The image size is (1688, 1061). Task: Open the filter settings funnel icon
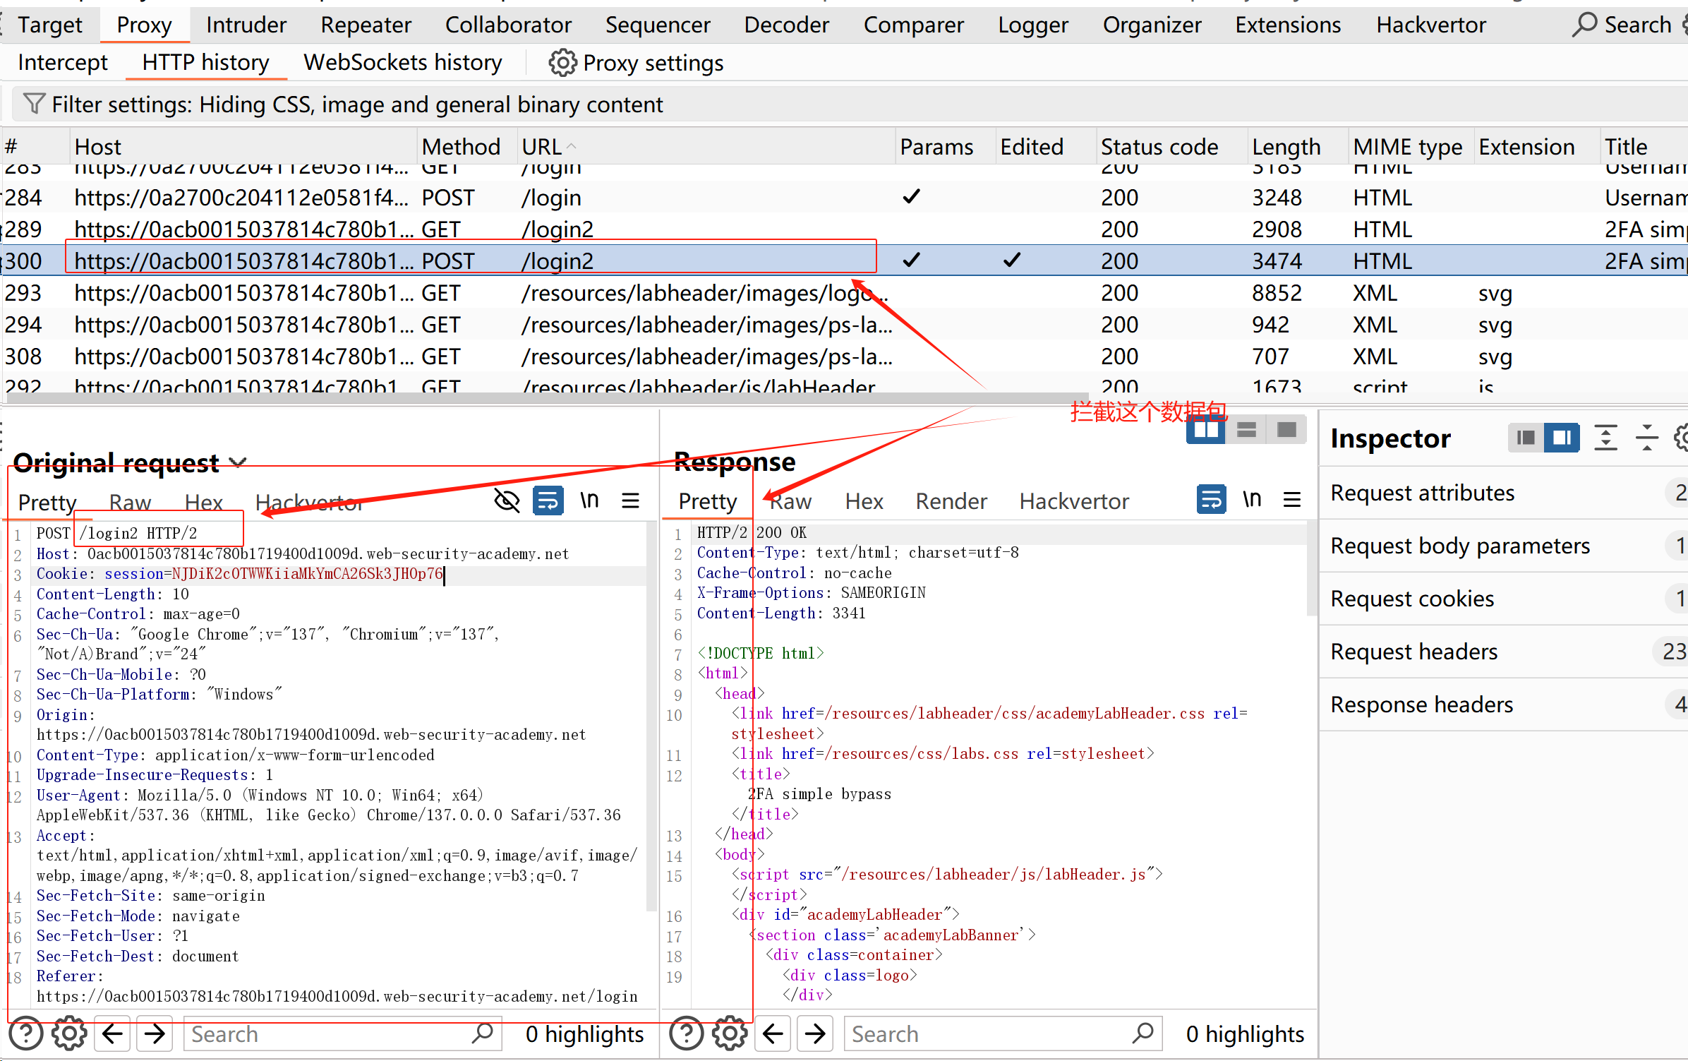[x=33, y=104]
